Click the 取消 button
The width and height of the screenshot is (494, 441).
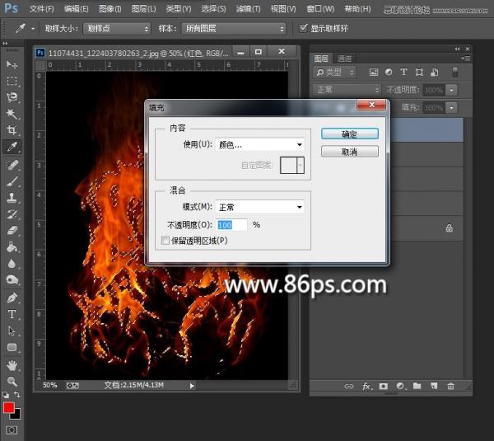(349, 152)
